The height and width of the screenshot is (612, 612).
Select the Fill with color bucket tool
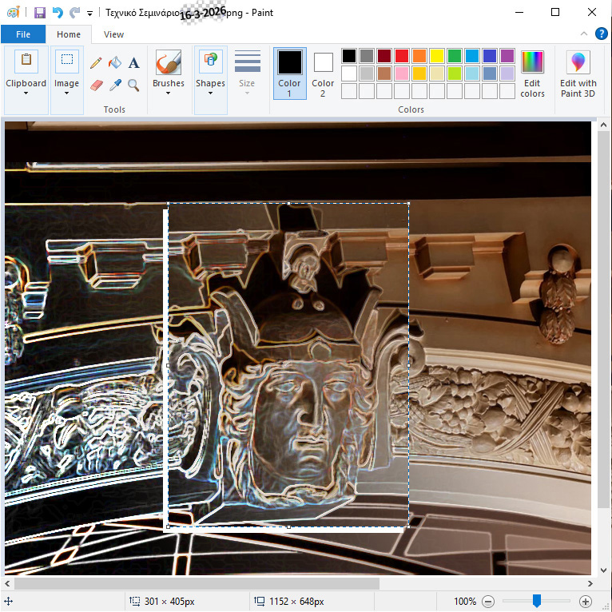pyautogui.click(x=115, y=63)
